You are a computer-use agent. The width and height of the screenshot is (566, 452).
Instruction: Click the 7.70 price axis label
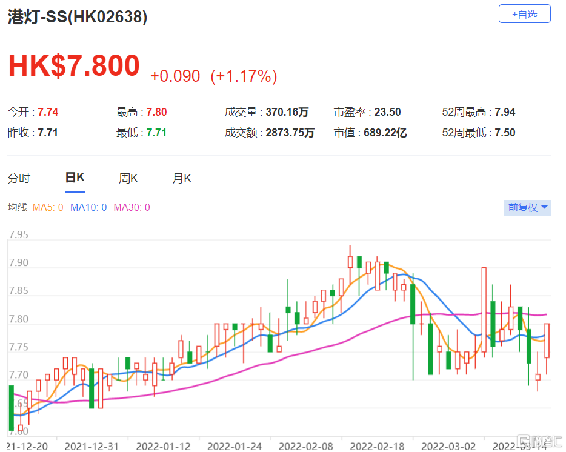point(18,374)
